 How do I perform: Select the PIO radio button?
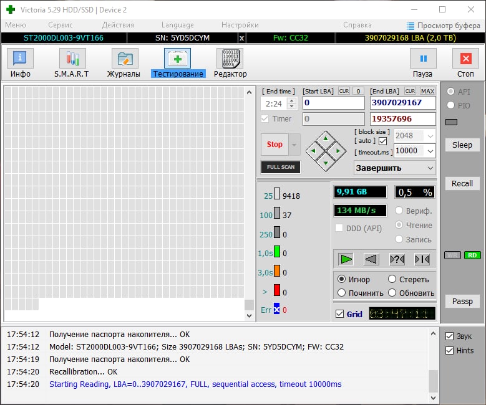pos(450,105)
